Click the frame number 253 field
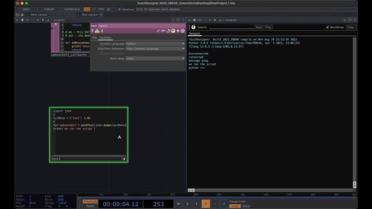The height and width of the screenshot is (209, 372). click(x=158, y=204)
